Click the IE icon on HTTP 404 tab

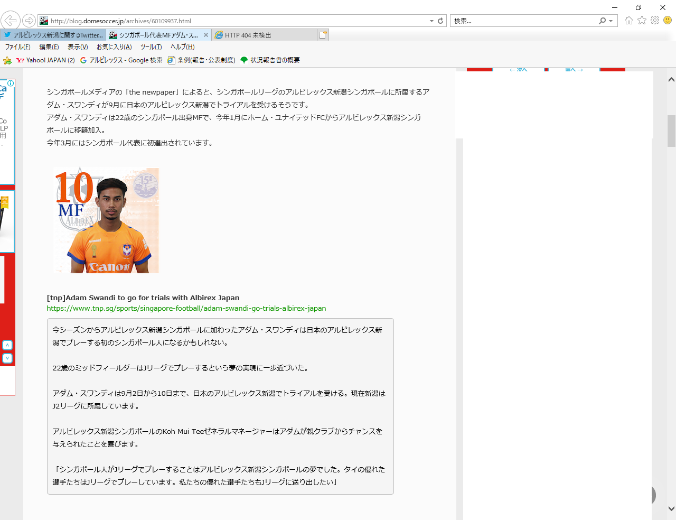coord(219,35)
